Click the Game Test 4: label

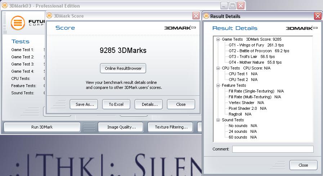(x=23, y=71)
